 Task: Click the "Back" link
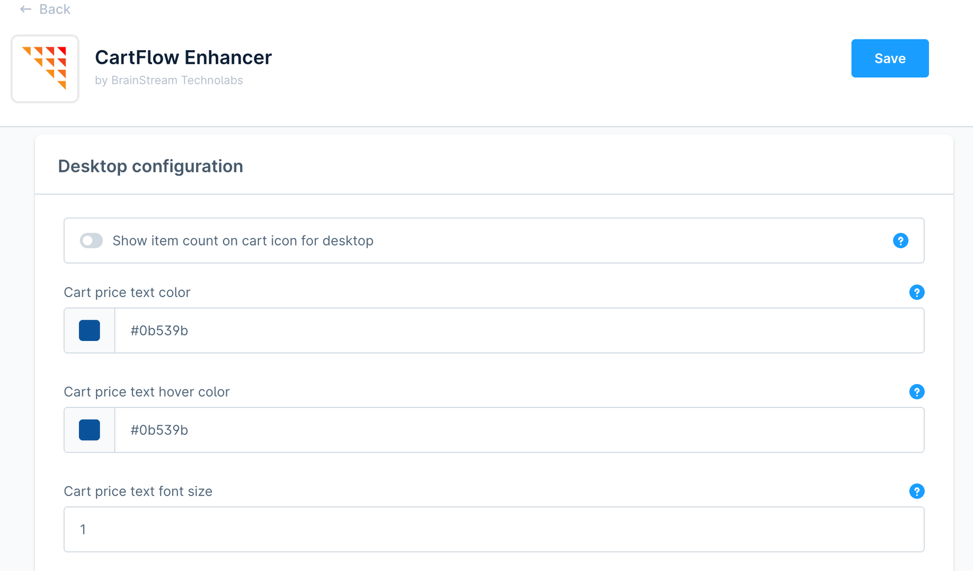tap(55, 9)
